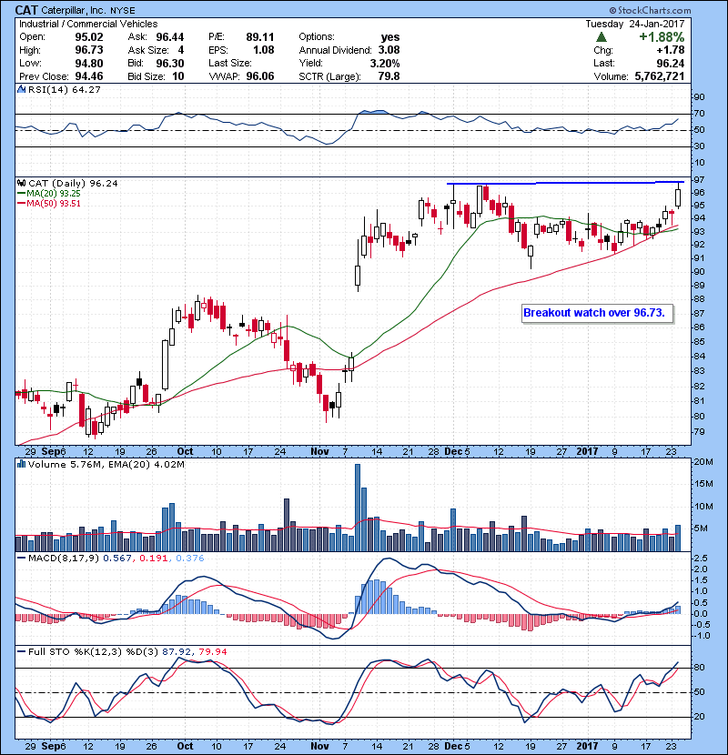728x755 pixels.
Task: Click the SCTR (Large) value 79.8
Action: click(389, 76)
